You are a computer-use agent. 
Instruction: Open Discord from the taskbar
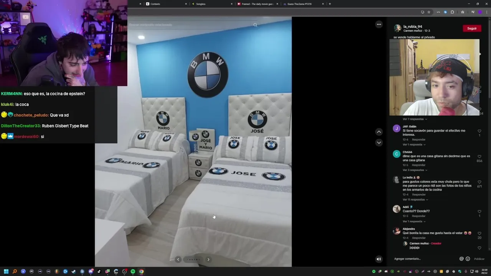tap(91, 272)
